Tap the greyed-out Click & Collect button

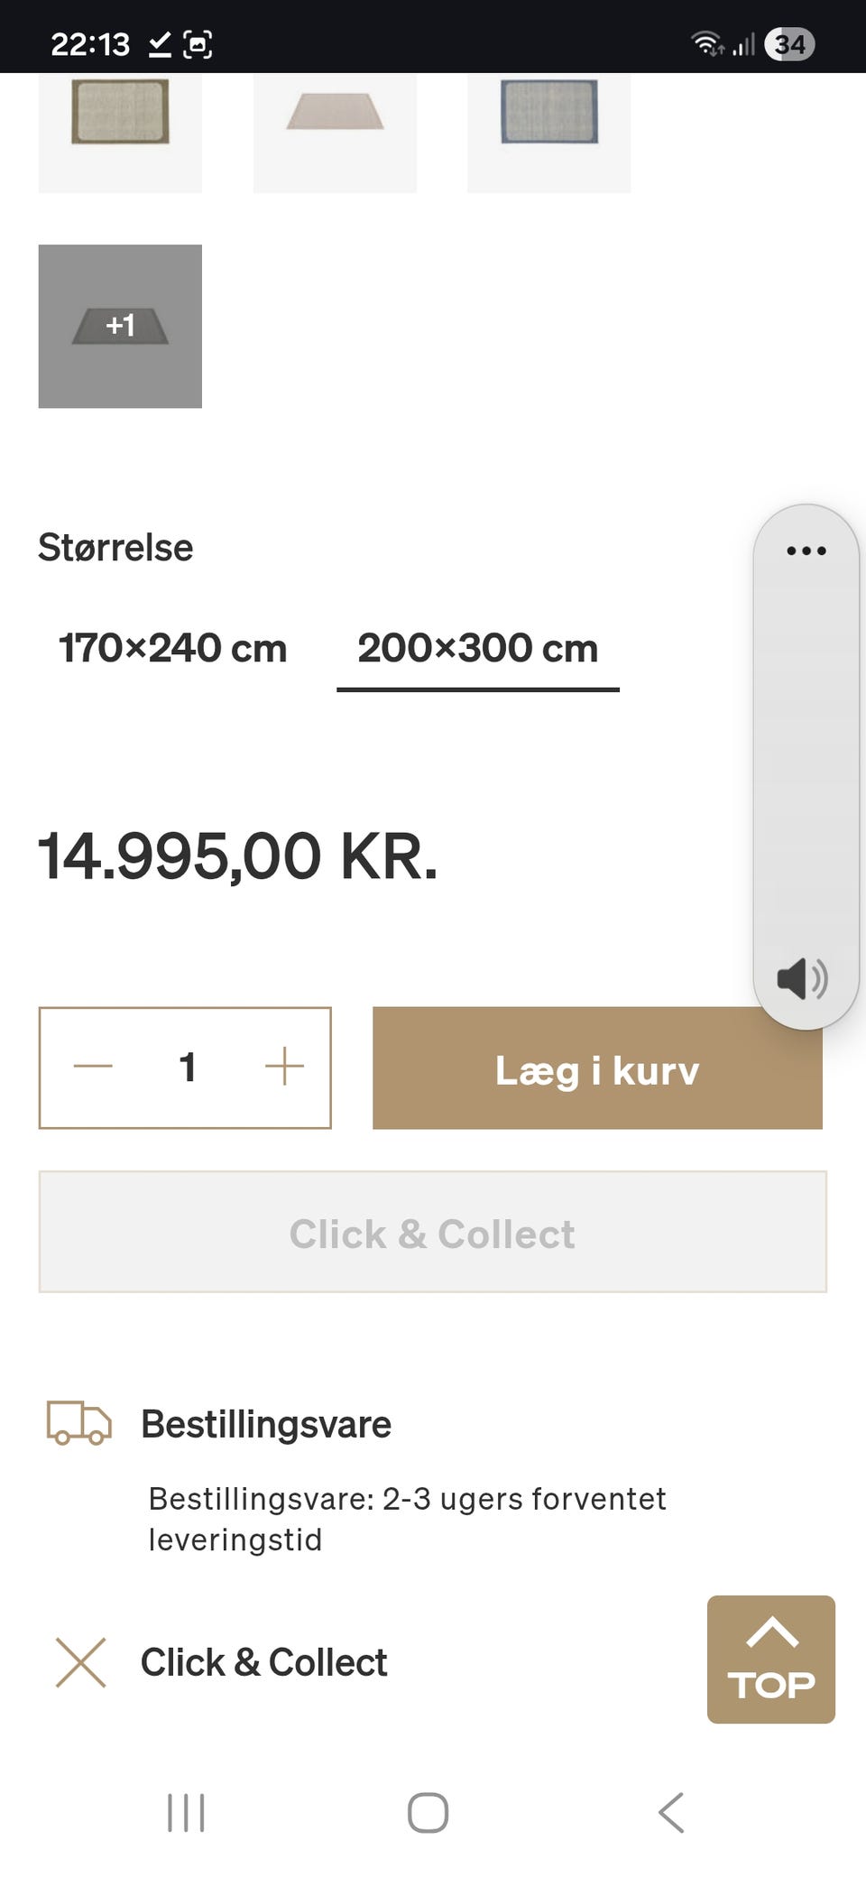click(x=432, y=1233)
